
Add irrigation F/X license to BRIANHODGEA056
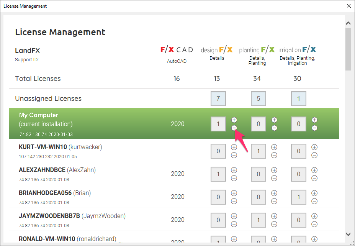[x=314, y=193]
